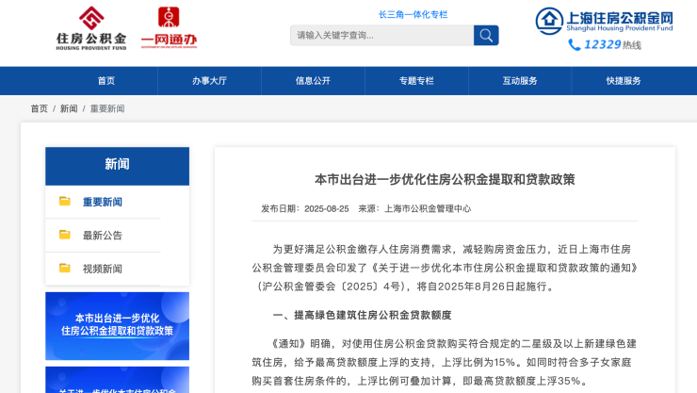The height and width of the screenshot is (393, 697).
Task: Open the 信息公开 navigation menu
Action: click(313, 80)
